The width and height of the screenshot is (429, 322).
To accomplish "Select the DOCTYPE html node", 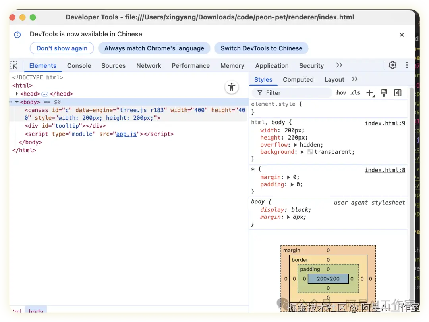I will pyautogui.click(x=37, y=77).
